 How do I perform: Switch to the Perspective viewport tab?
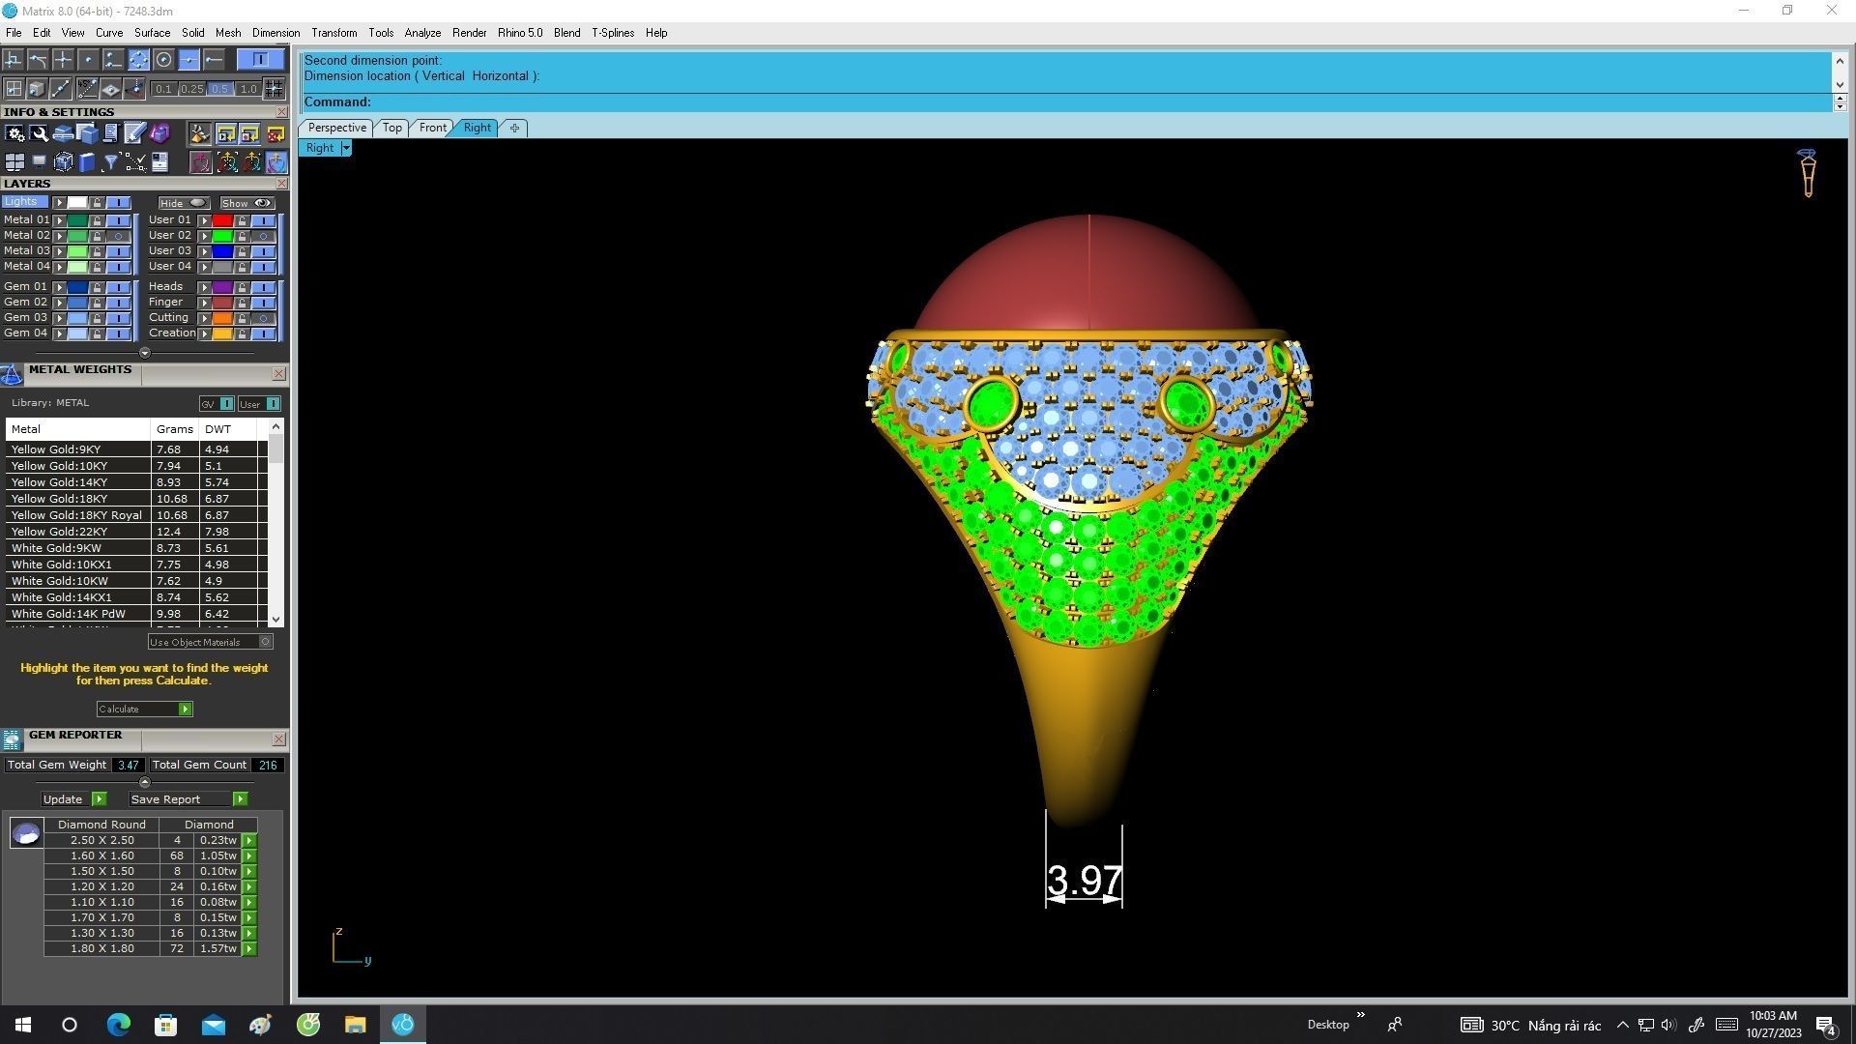pos(336,128)
